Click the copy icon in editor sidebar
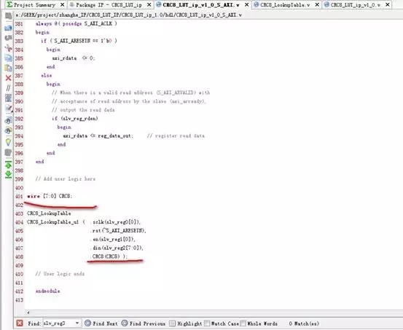Viewport: 403px width, 330px height. coord(8,58)
